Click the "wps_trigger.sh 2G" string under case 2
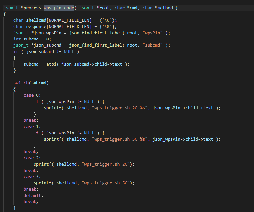The height and width of the screenshot is (212, 254). click(106, 164)
